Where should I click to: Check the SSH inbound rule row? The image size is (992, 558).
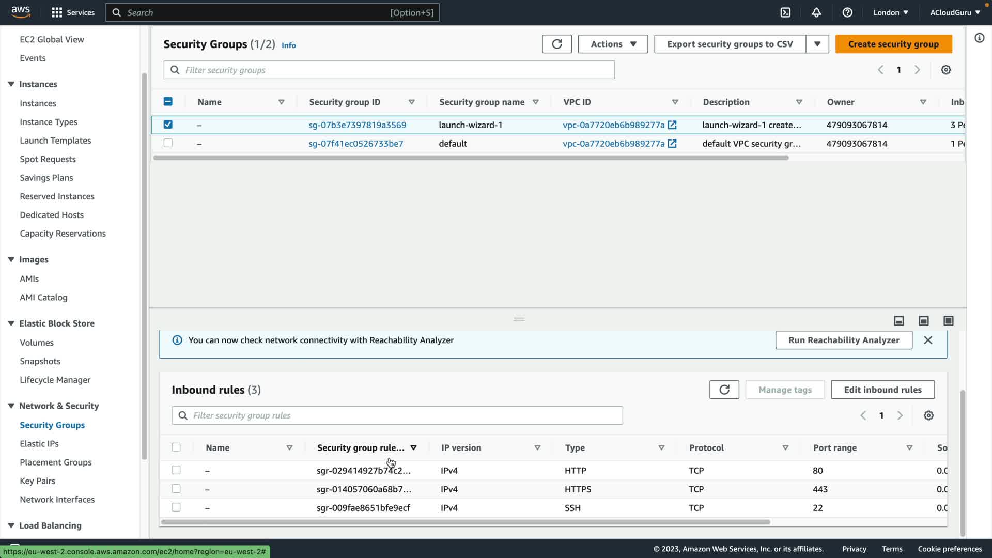point(176,507)
